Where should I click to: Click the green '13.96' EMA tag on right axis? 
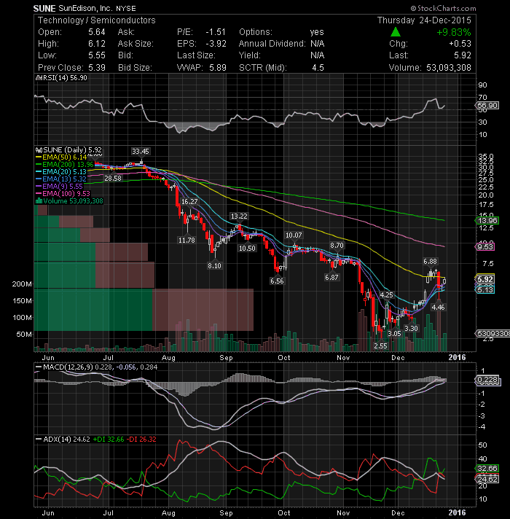487,220
